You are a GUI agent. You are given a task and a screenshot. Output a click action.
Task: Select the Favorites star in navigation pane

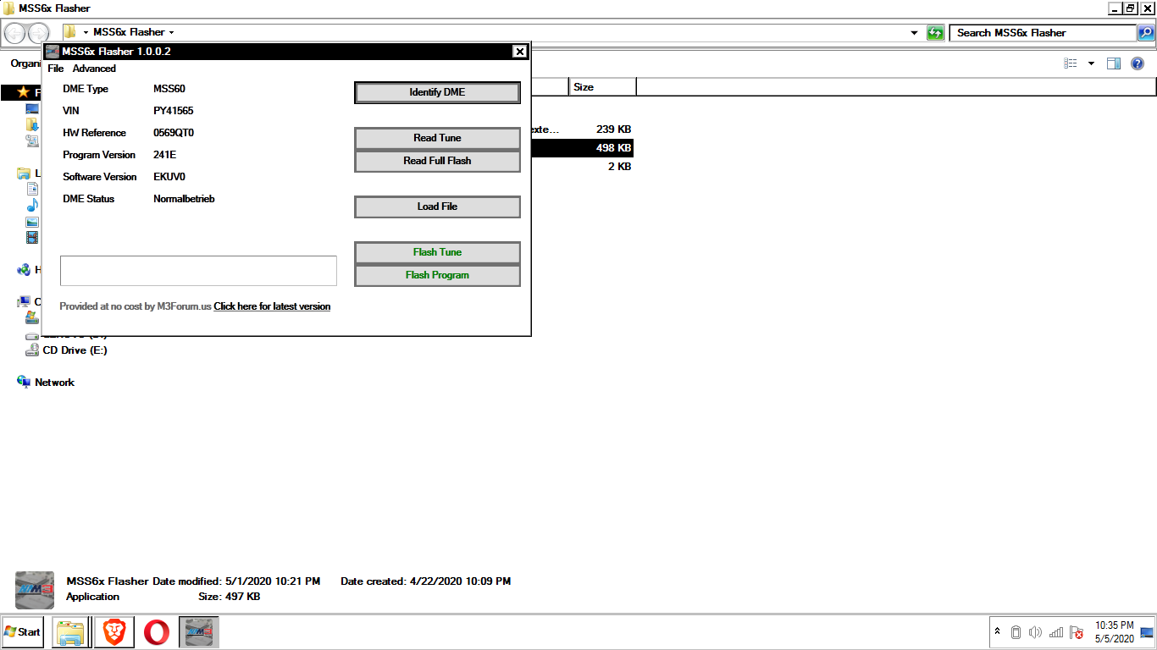pyautogui.click(x=23, y=92)
